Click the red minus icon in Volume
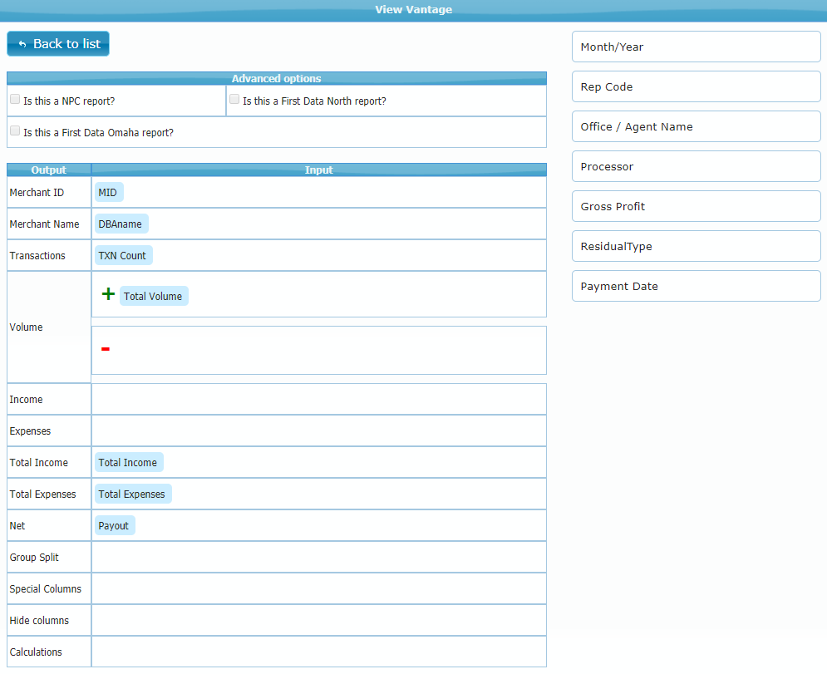 [x=106, y=349]
